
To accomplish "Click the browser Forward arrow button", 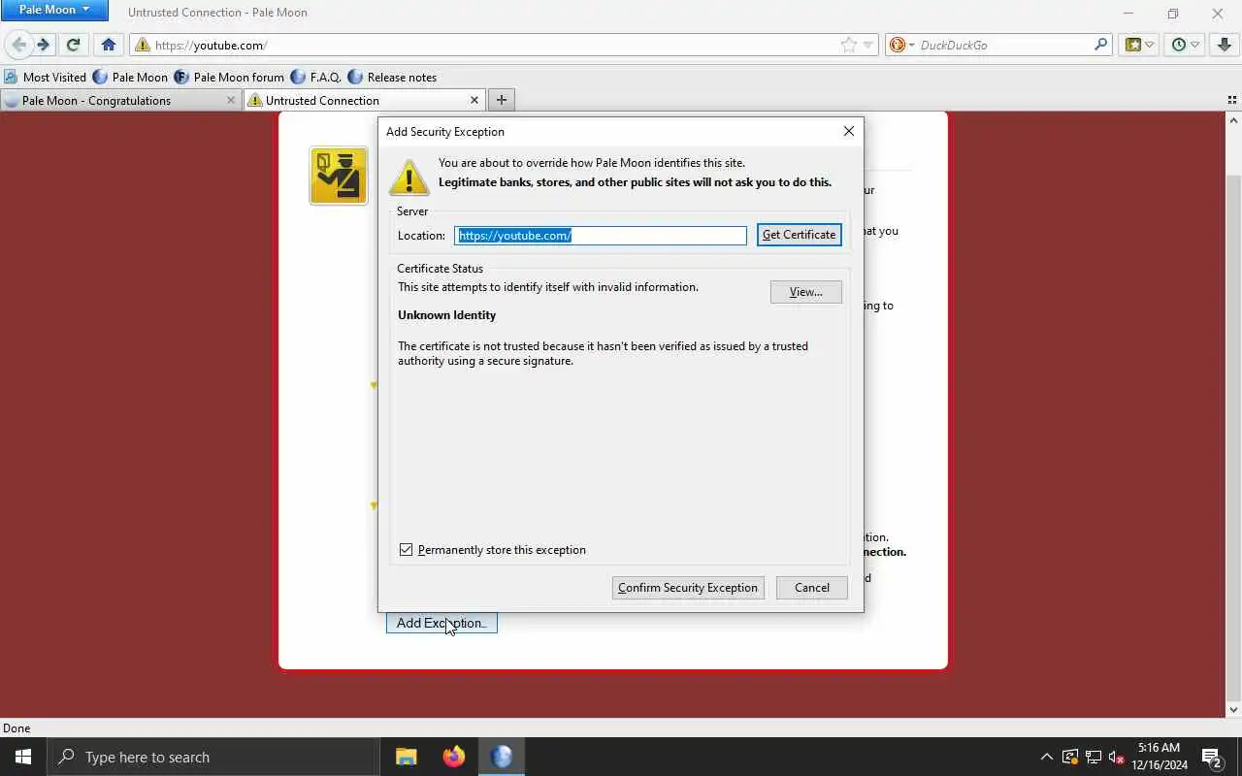I will click(x=43, y=45).
